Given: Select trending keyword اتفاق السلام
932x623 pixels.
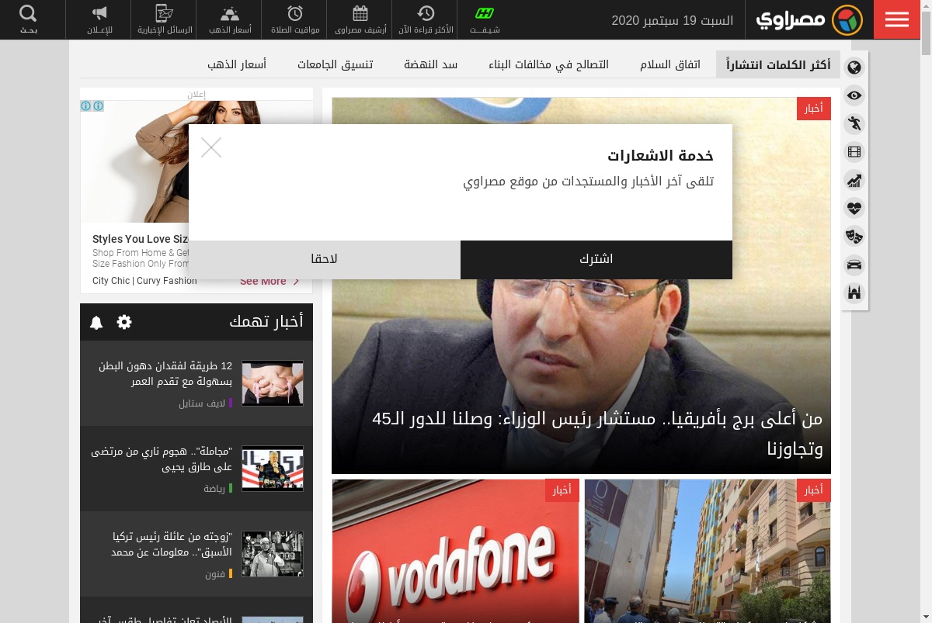Looking at the screenshot, I should tap(670, 64).
